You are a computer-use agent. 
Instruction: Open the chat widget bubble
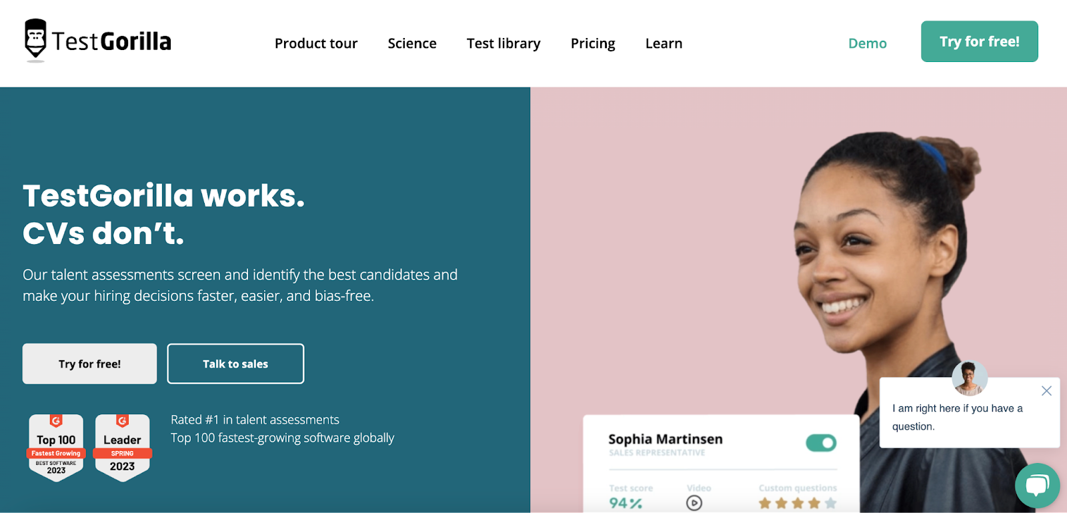pos(1037,485)
